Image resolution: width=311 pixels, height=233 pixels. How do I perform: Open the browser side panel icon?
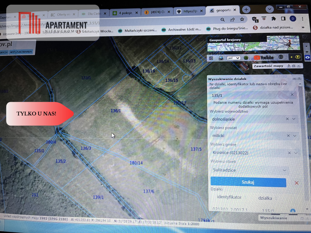point(283,19)
